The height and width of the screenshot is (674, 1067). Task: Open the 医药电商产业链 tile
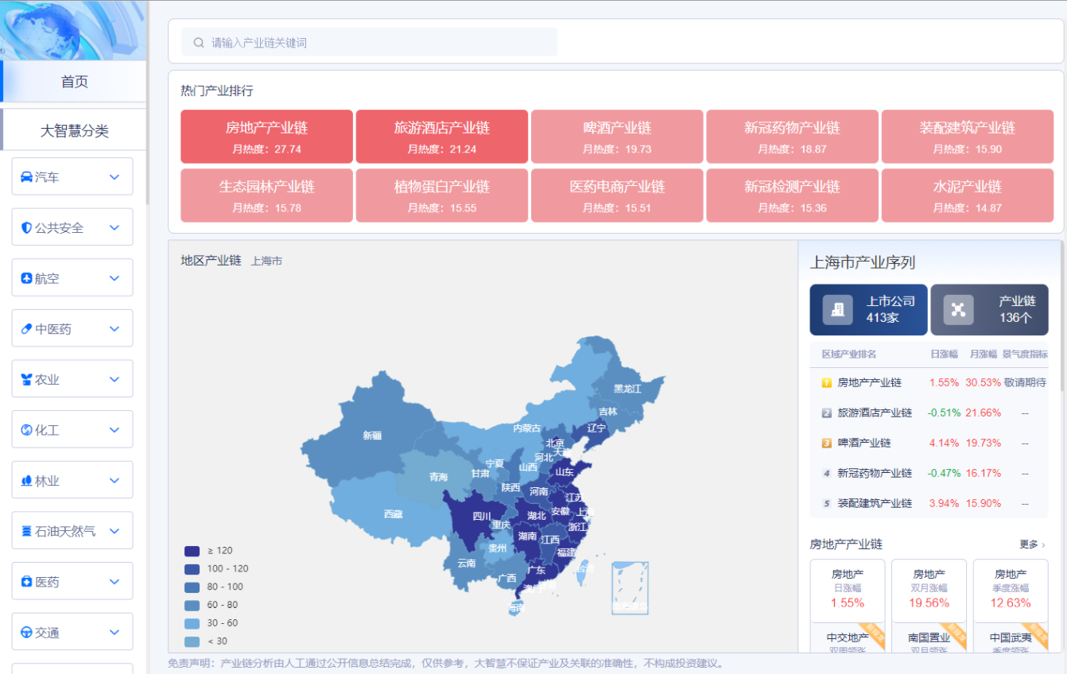click(x=617, y=196)
